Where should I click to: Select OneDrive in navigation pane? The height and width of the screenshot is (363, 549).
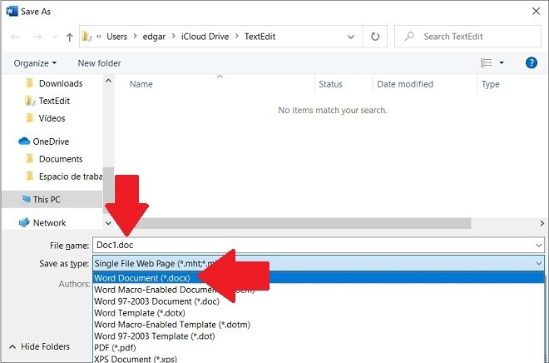(x=51, y=142)
